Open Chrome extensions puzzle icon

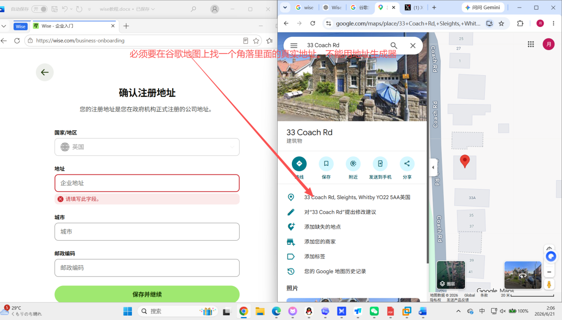(x=520, y=23)
